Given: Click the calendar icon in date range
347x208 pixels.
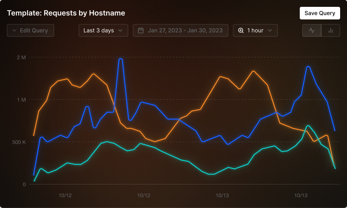Looking at the screenshot, I should click(x=141, y=30).
